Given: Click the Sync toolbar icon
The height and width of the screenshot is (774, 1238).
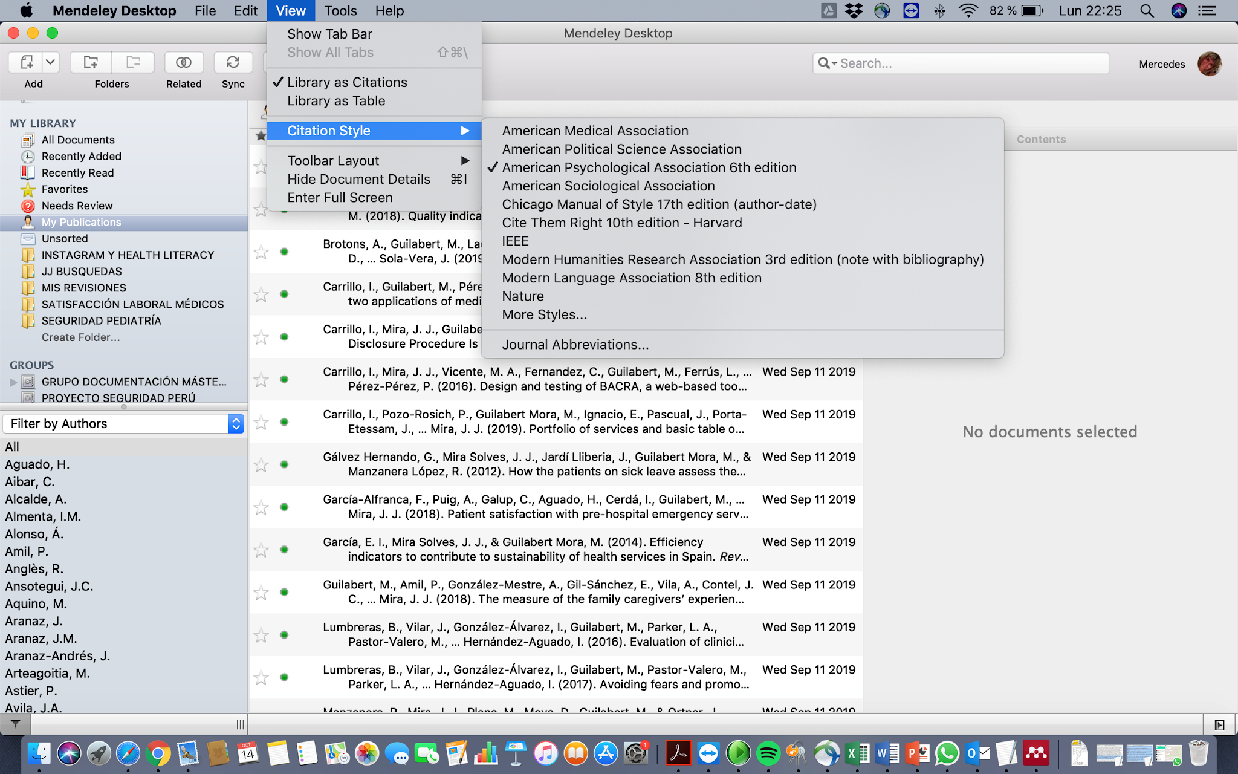Looking at the screenshot, I should click(233, 62).
